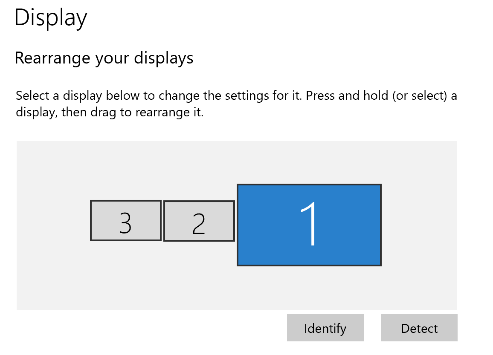Image resolution: width=493 pixels, height=355 pixels.
Task: Select display 3 in the arrangement diagram
Action: click(x=125, y=220)
